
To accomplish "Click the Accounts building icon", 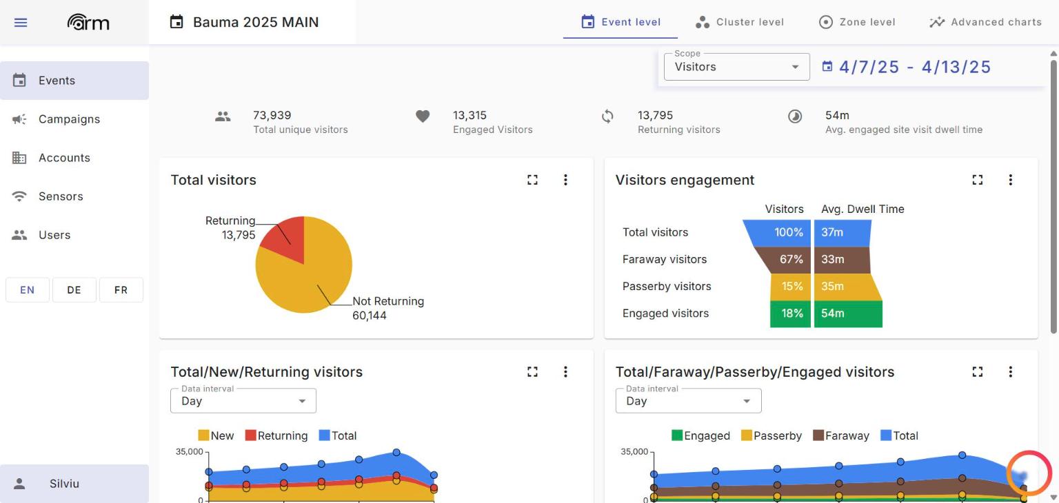I will click(20, 158).
